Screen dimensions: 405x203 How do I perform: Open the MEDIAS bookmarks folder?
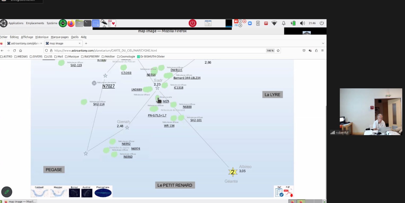[21, 57]
